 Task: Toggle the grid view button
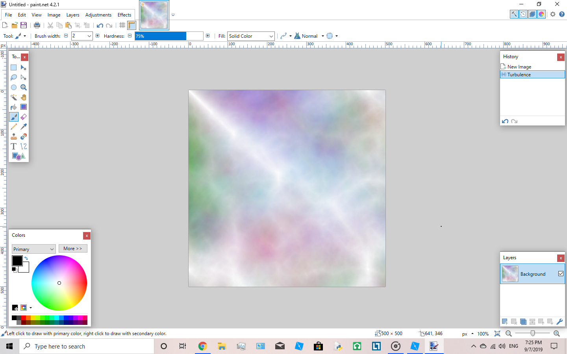(x=122, y=25)
